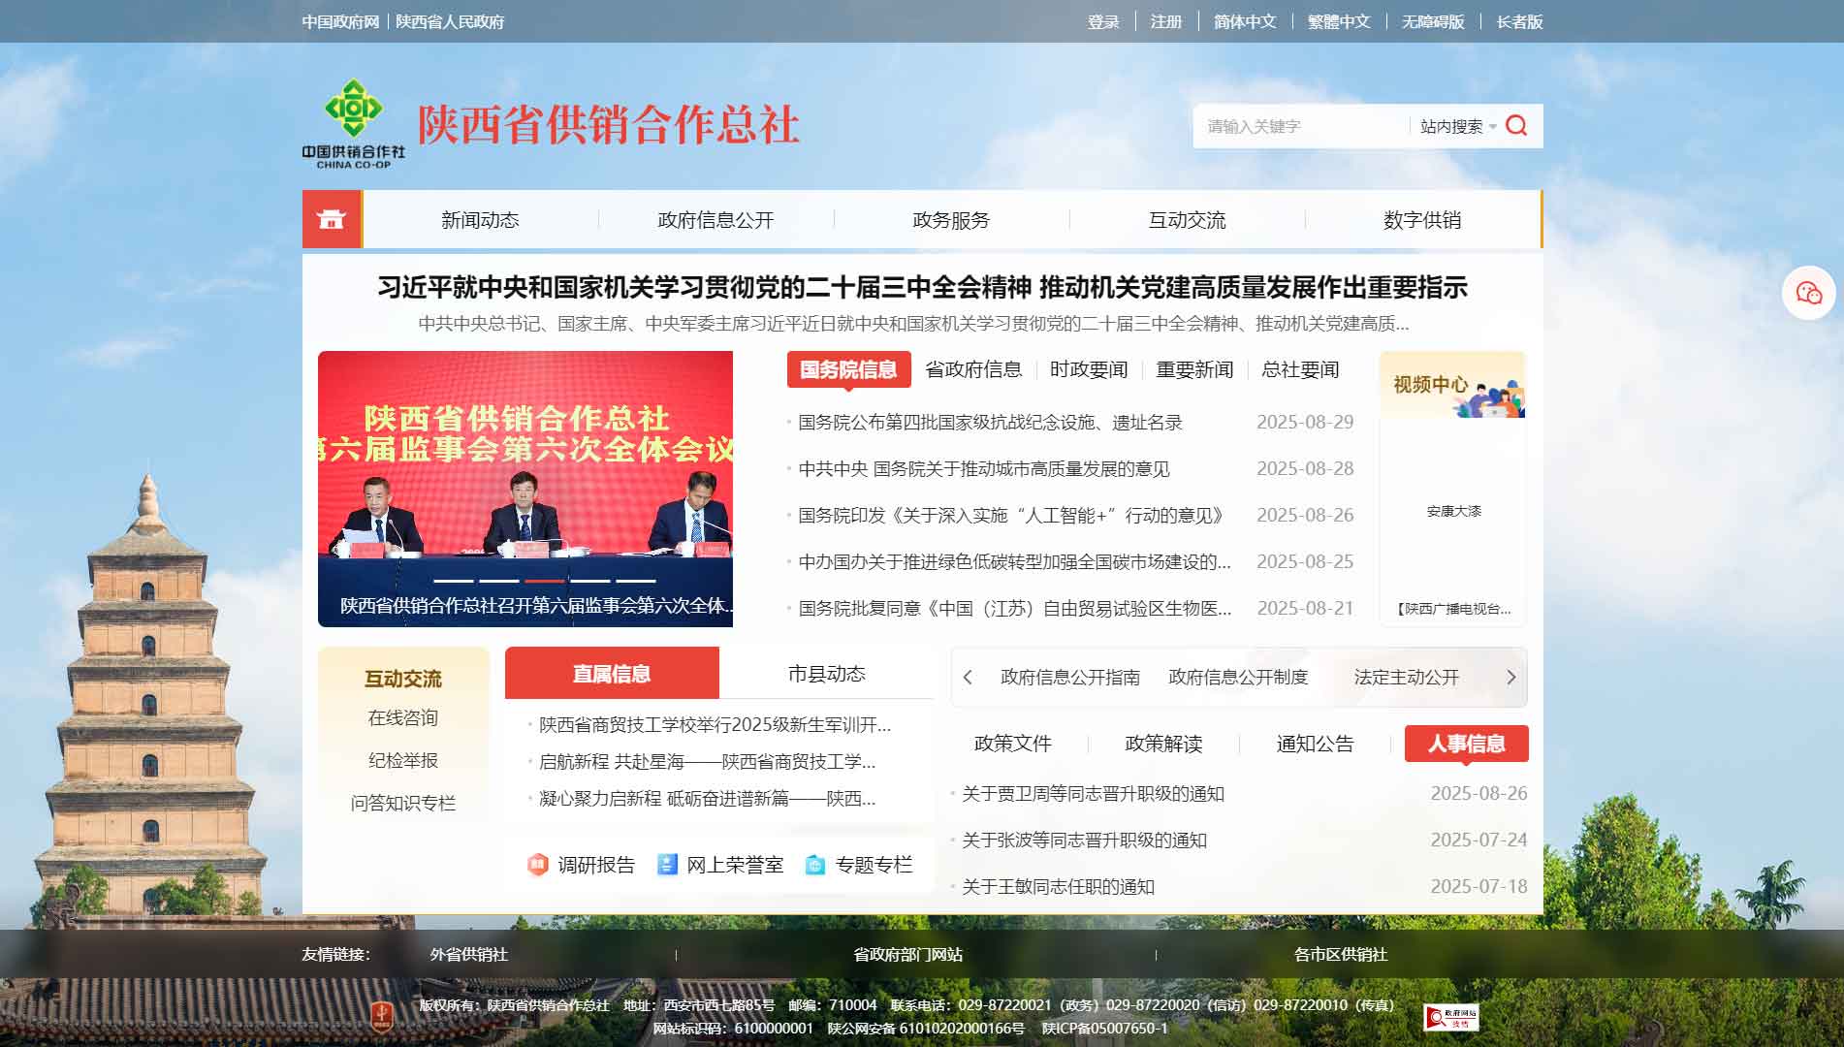Switch to 直属信息 tab
The image size is (1844, 1047).
[612, 673]
